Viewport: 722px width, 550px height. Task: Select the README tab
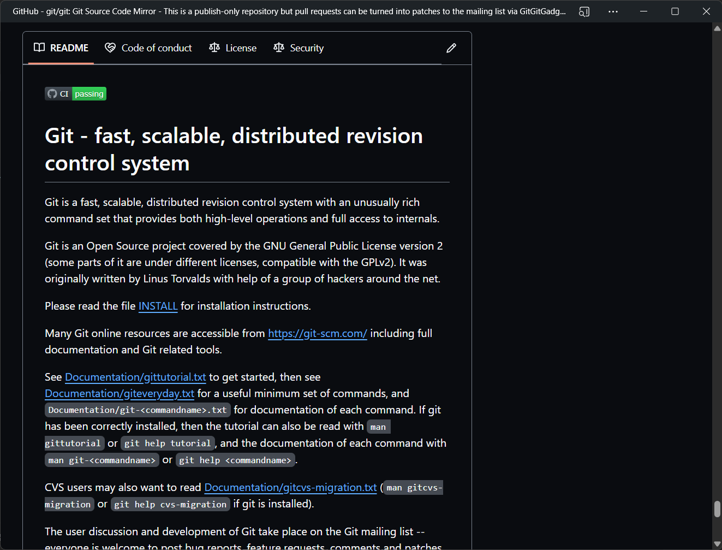coord(69,48)
